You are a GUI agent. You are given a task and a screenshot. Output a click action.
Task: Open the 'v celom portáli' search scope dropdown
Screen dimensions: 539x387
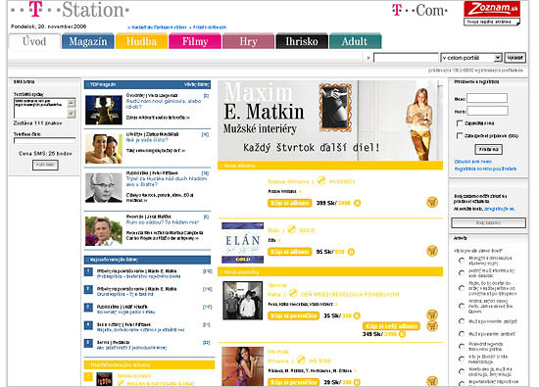pyautogui.click(x=471, y=58)
